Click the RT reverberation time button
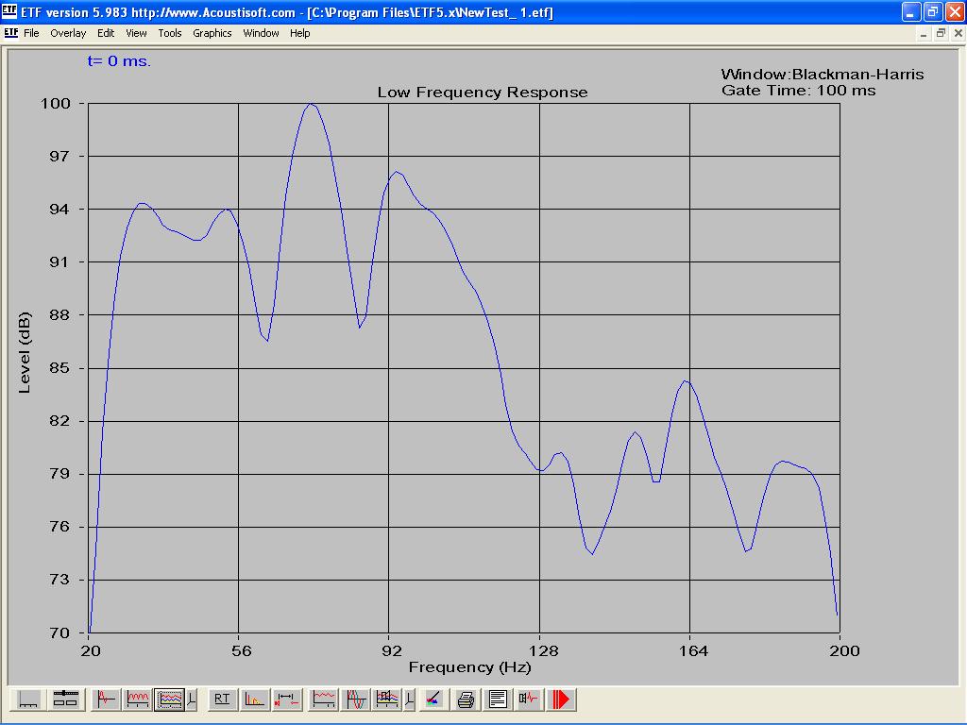Image resolution: width=967 pixels, height=725 pixels. click(x=222, y=700)
